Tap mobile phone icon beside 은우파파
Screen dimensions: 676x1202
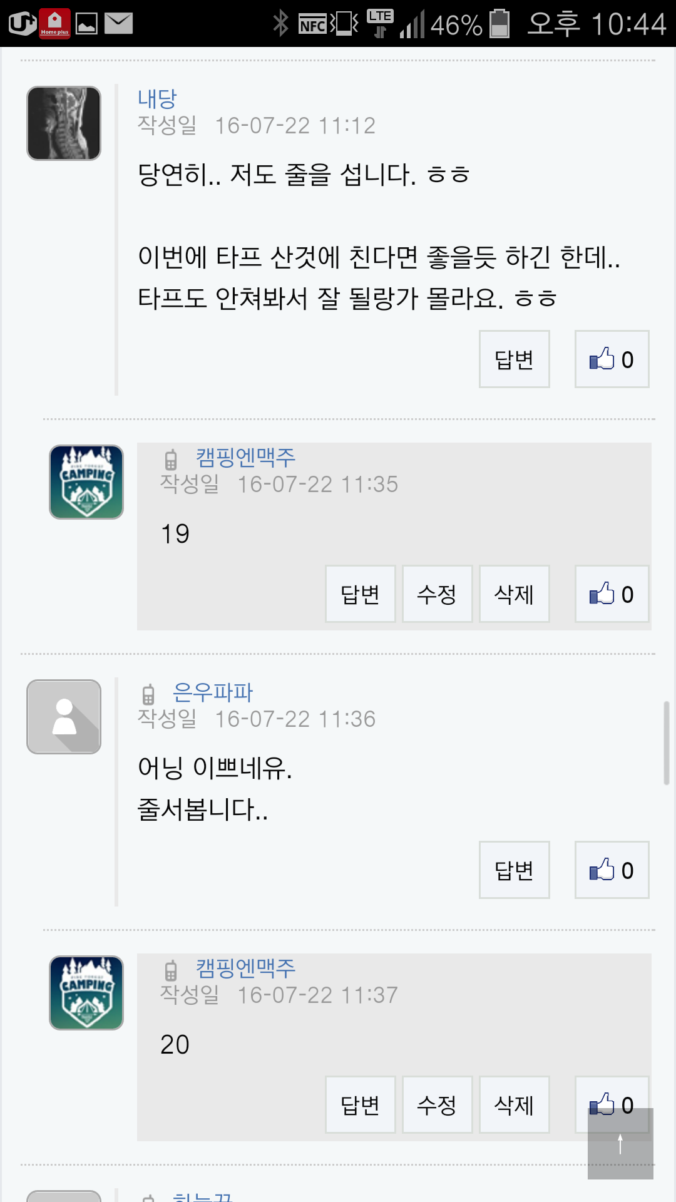click(x=148, y=694)
